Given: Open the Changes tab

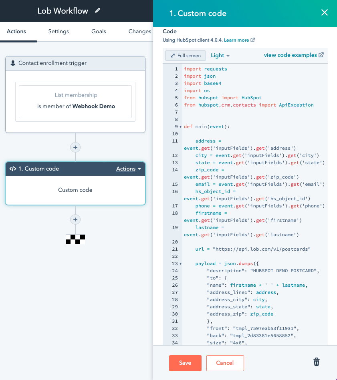Looking at the screenshot, I should click(x=140, y=31).
